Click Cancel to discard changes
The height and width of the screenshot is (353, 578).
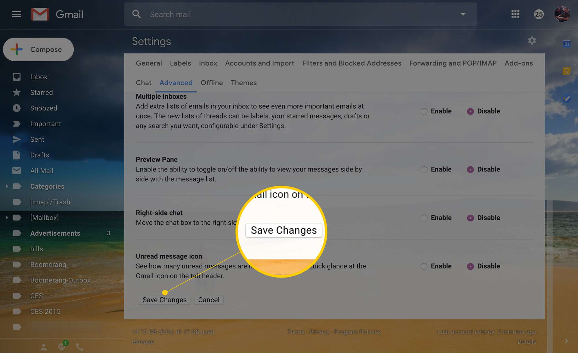click(208, 300)
